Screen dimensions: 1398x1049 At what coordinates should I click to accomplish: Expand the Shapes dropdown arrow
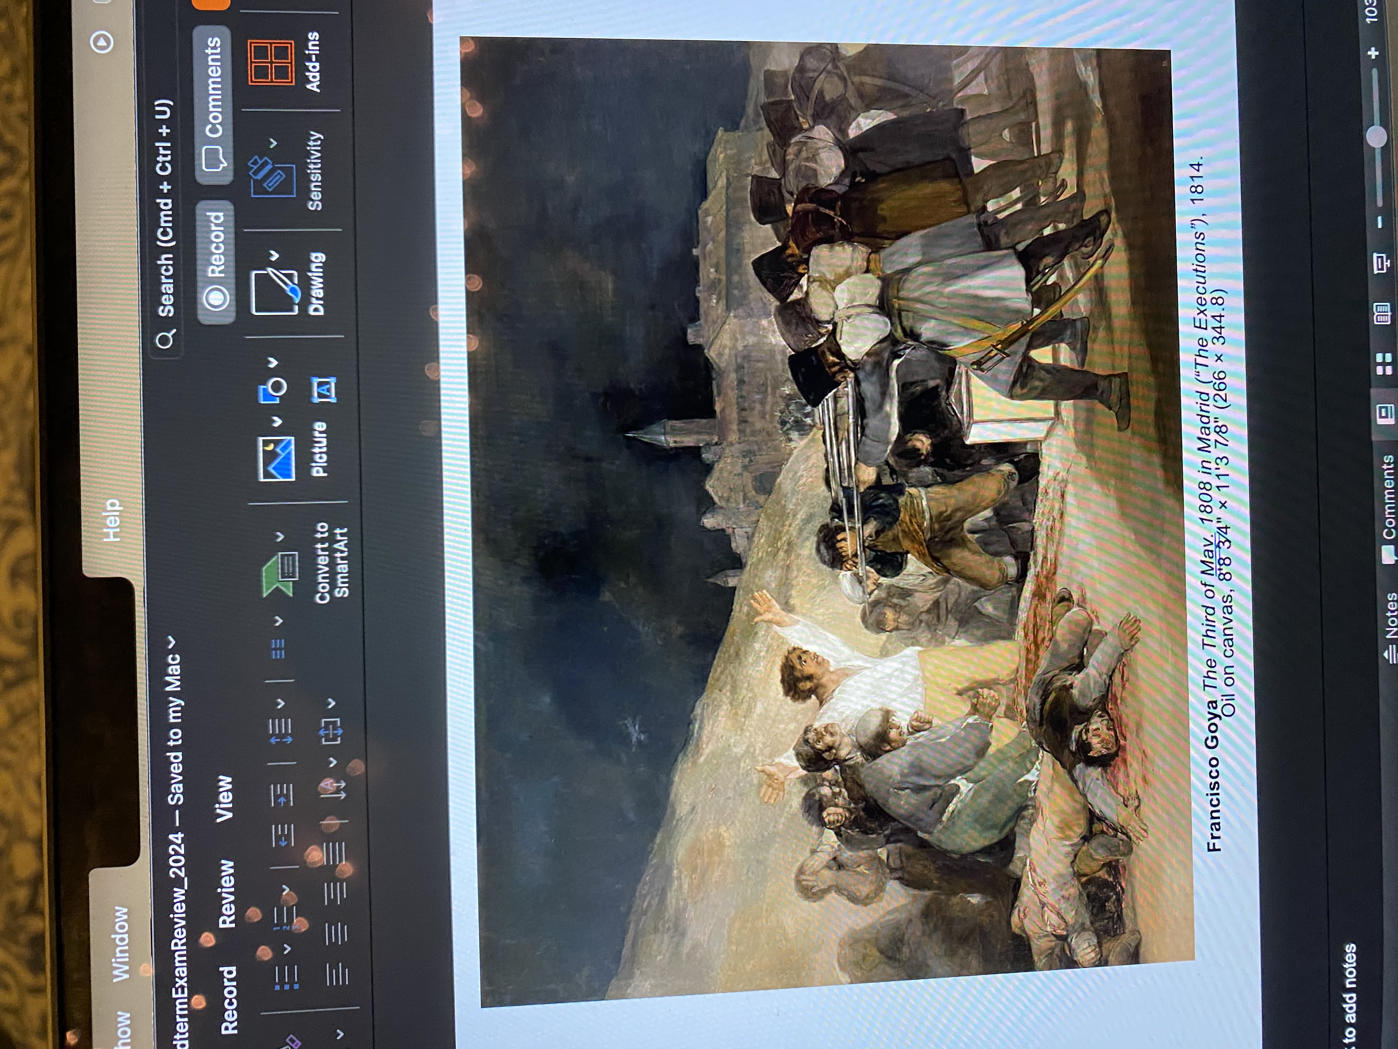click(x=273, y=363)
